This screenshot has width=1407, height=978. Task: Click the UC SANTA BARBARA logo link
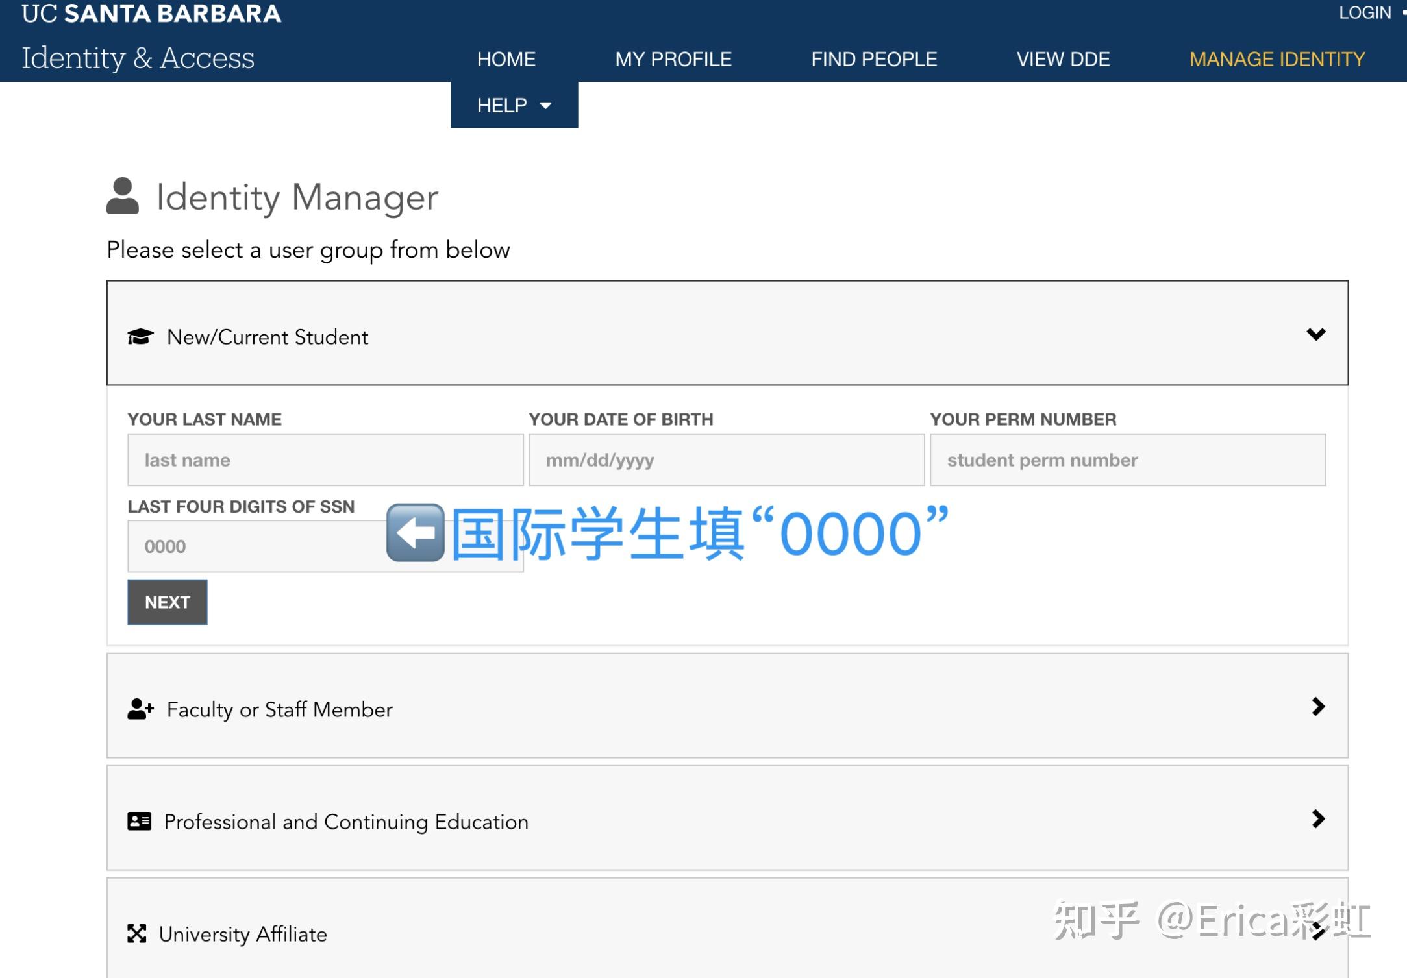pos(151,13)
